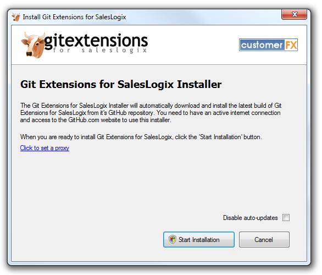Enable the Disable auto-updates checkbox
The width and height of the screenshot is (322, 275).
click(x=286, y=217)
